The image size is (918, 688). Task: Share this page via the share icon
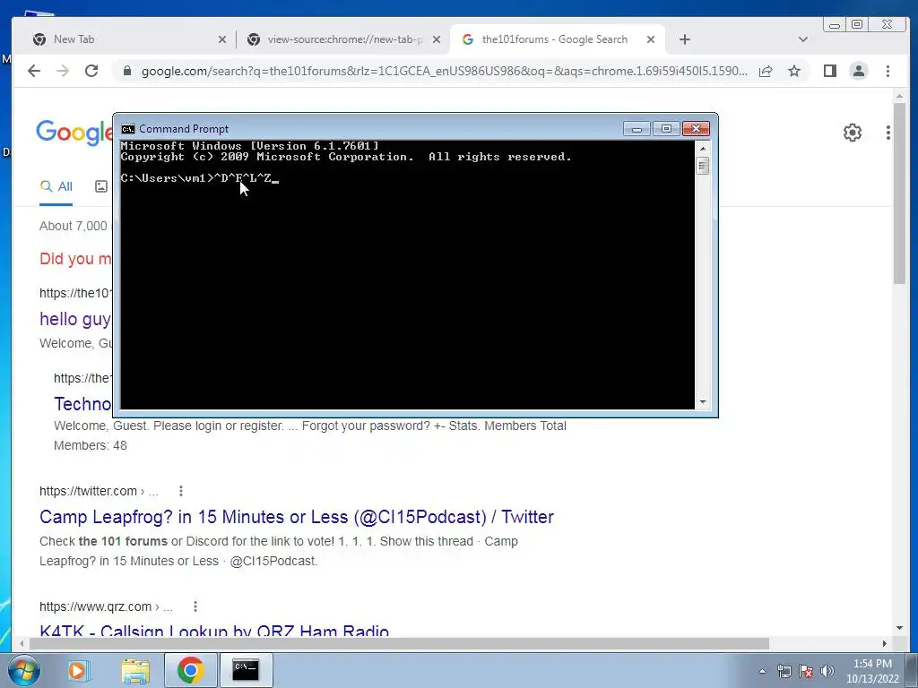coord(766,71)
